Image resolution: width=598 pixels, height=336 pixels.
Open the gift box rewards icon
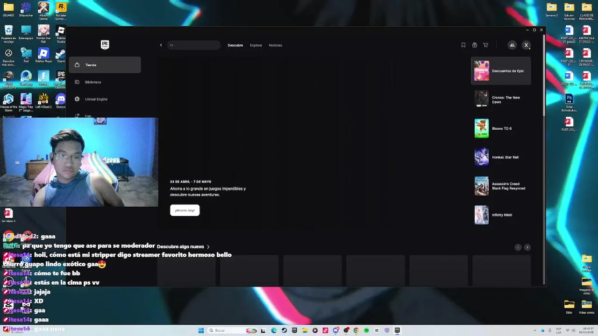(474, 45)
